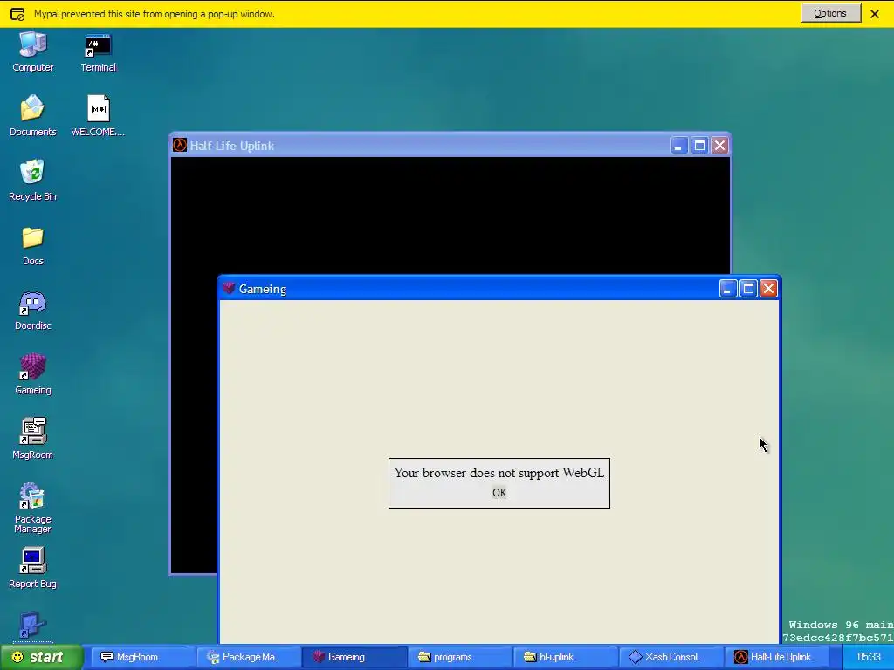
Task: Click the Options button in popup bar
Action: click(x=830, y=13)
